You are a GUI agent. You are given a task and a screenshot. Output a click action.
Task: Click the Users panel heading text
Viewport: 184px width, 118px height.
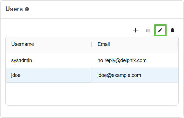click(14, 9)
